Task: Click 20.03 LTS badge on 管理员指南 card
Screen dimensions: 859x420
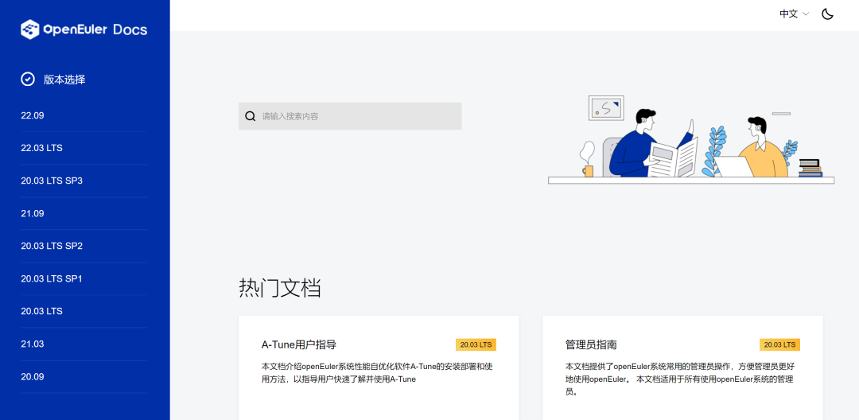Action: point(779,345)
